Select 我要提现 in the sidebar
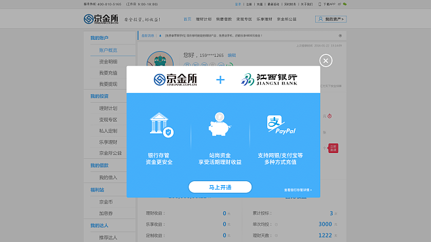This screenshot has width=431, height=242. click(108, 84)
